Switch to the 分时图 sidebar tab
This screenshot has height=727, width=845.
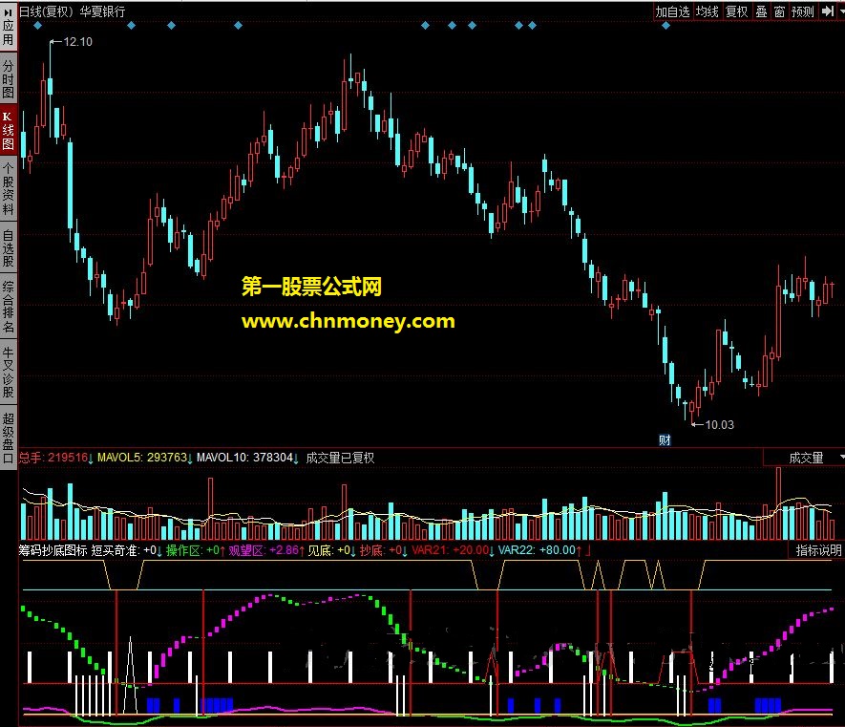(x=8, y=78)
